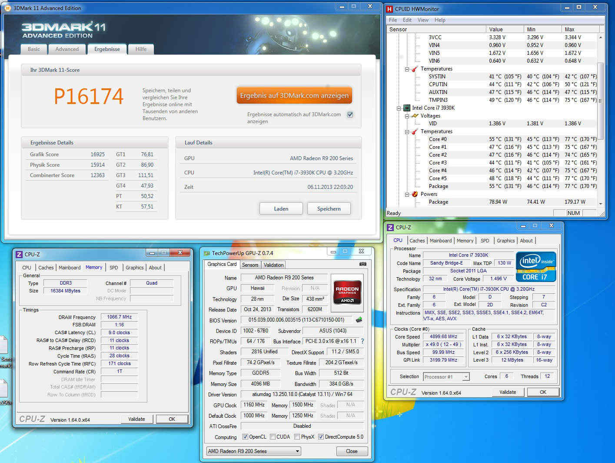Screen dimensions: 615x463
Task: Click the Bus Interface question mark in GPU-Z
Action: tap(362, 341)
